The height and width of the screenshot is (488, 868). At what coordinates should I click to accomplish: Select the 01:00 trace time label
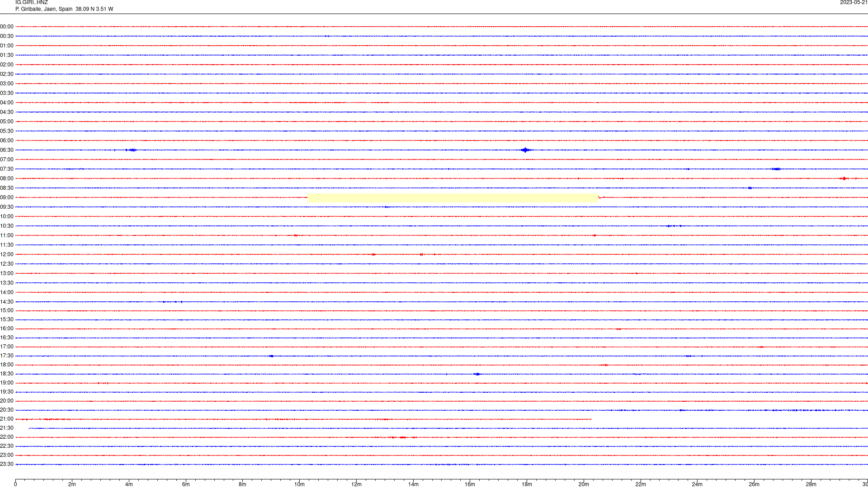7,46
